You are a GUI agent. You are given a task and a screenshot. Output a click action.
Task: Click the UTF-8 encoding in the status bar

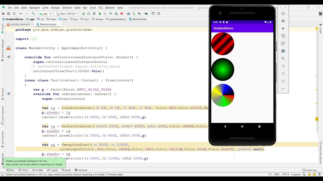pos(285,174)
